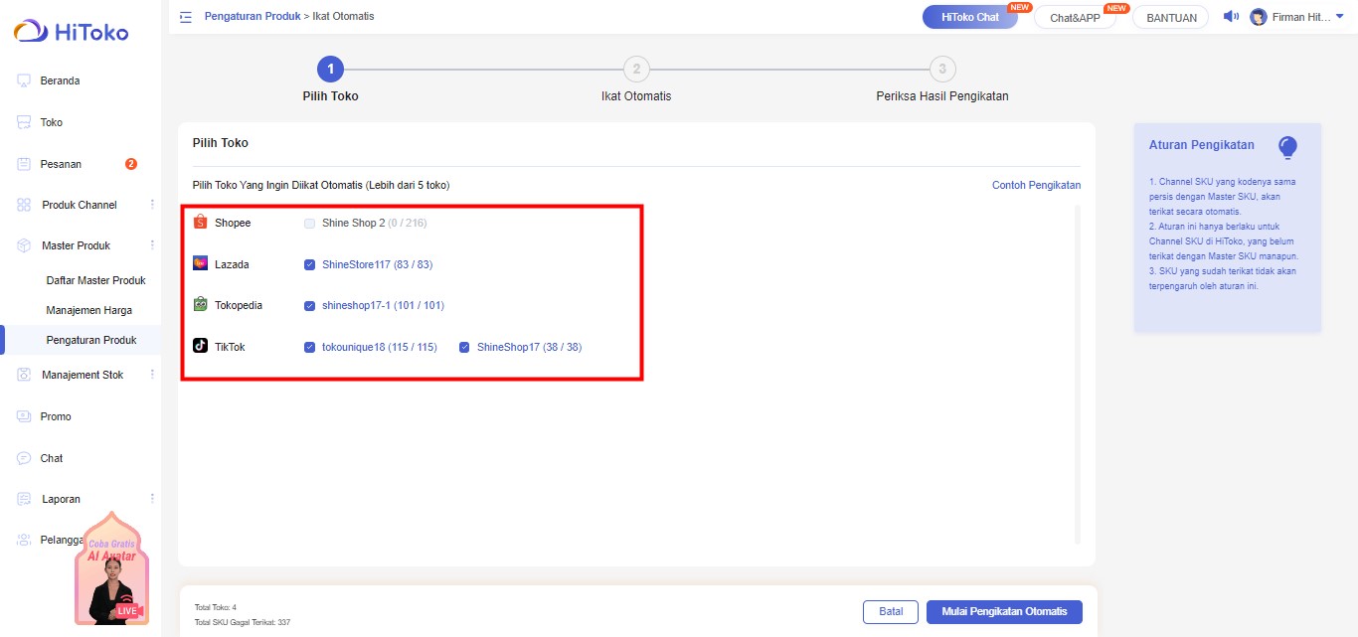Uncheck the ShineStore117 checkbox
Screen dimensions: 1358x637
click(x=310, y=264)
